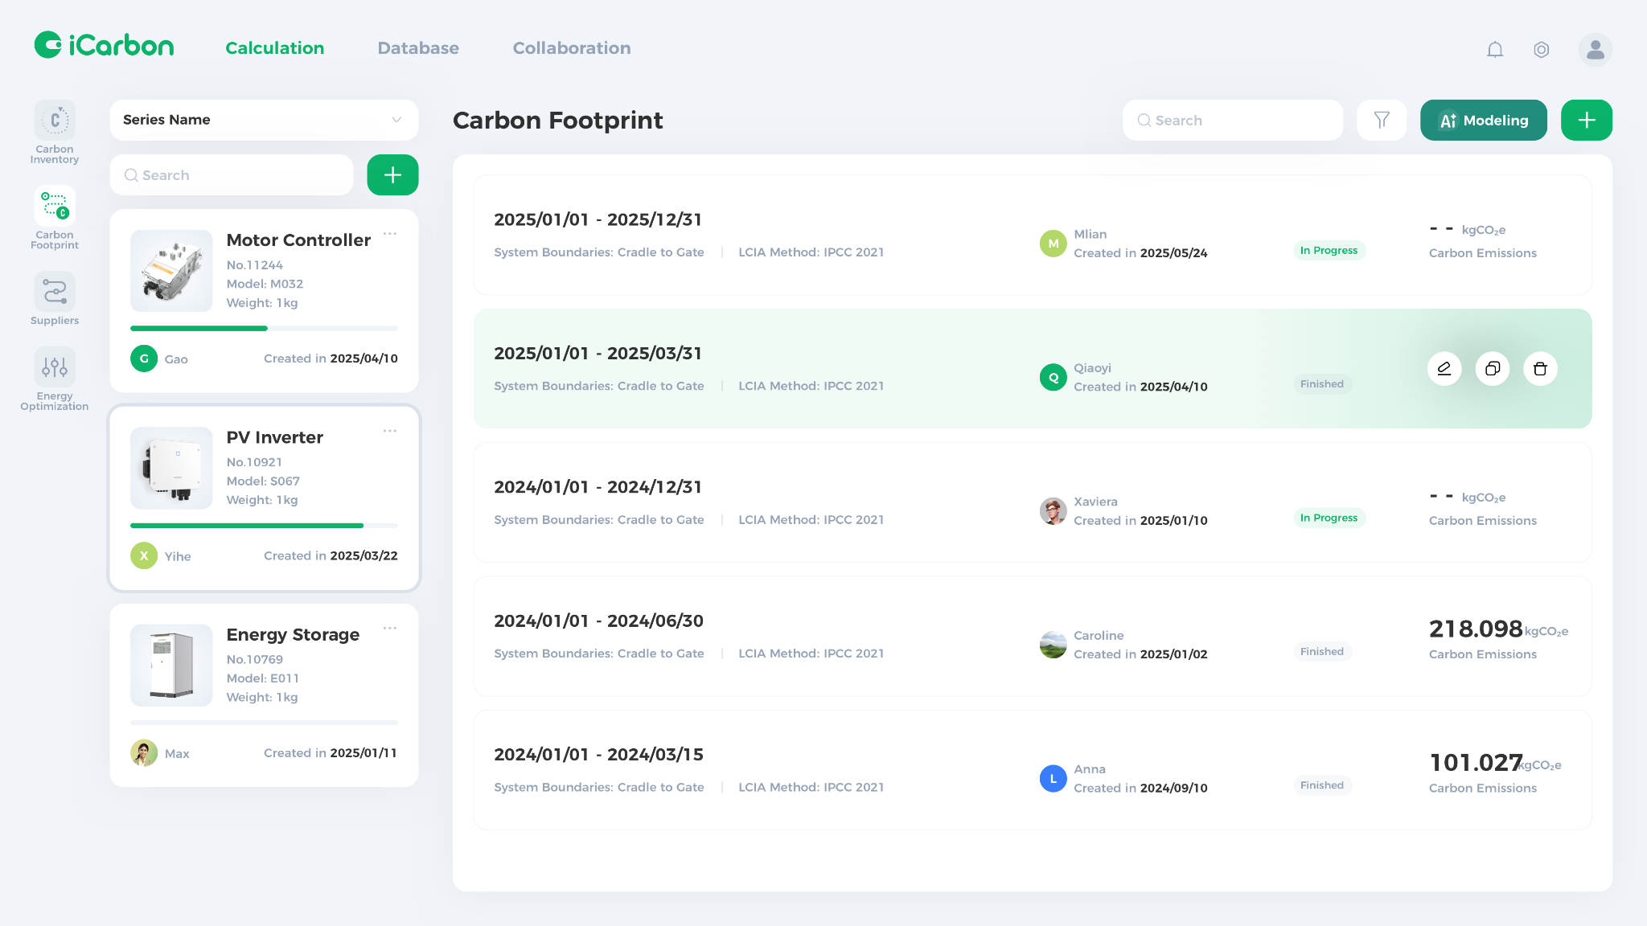Duplicate the highlighted footprint record
This screenshot has height=926, width=1647.
[1492, 369]
